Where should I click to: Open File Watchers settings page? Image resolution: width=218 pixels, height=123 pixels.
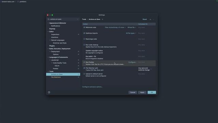pyautogui.click(x=56, y=77)
